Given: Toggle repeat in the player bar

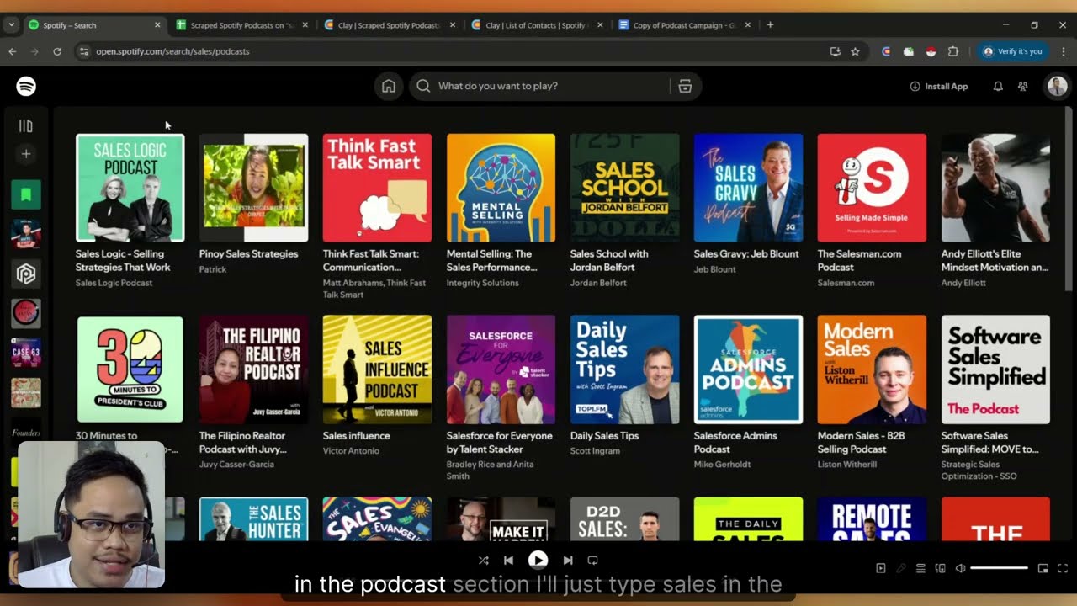Looking at the screenshot, I should (592, 560).
